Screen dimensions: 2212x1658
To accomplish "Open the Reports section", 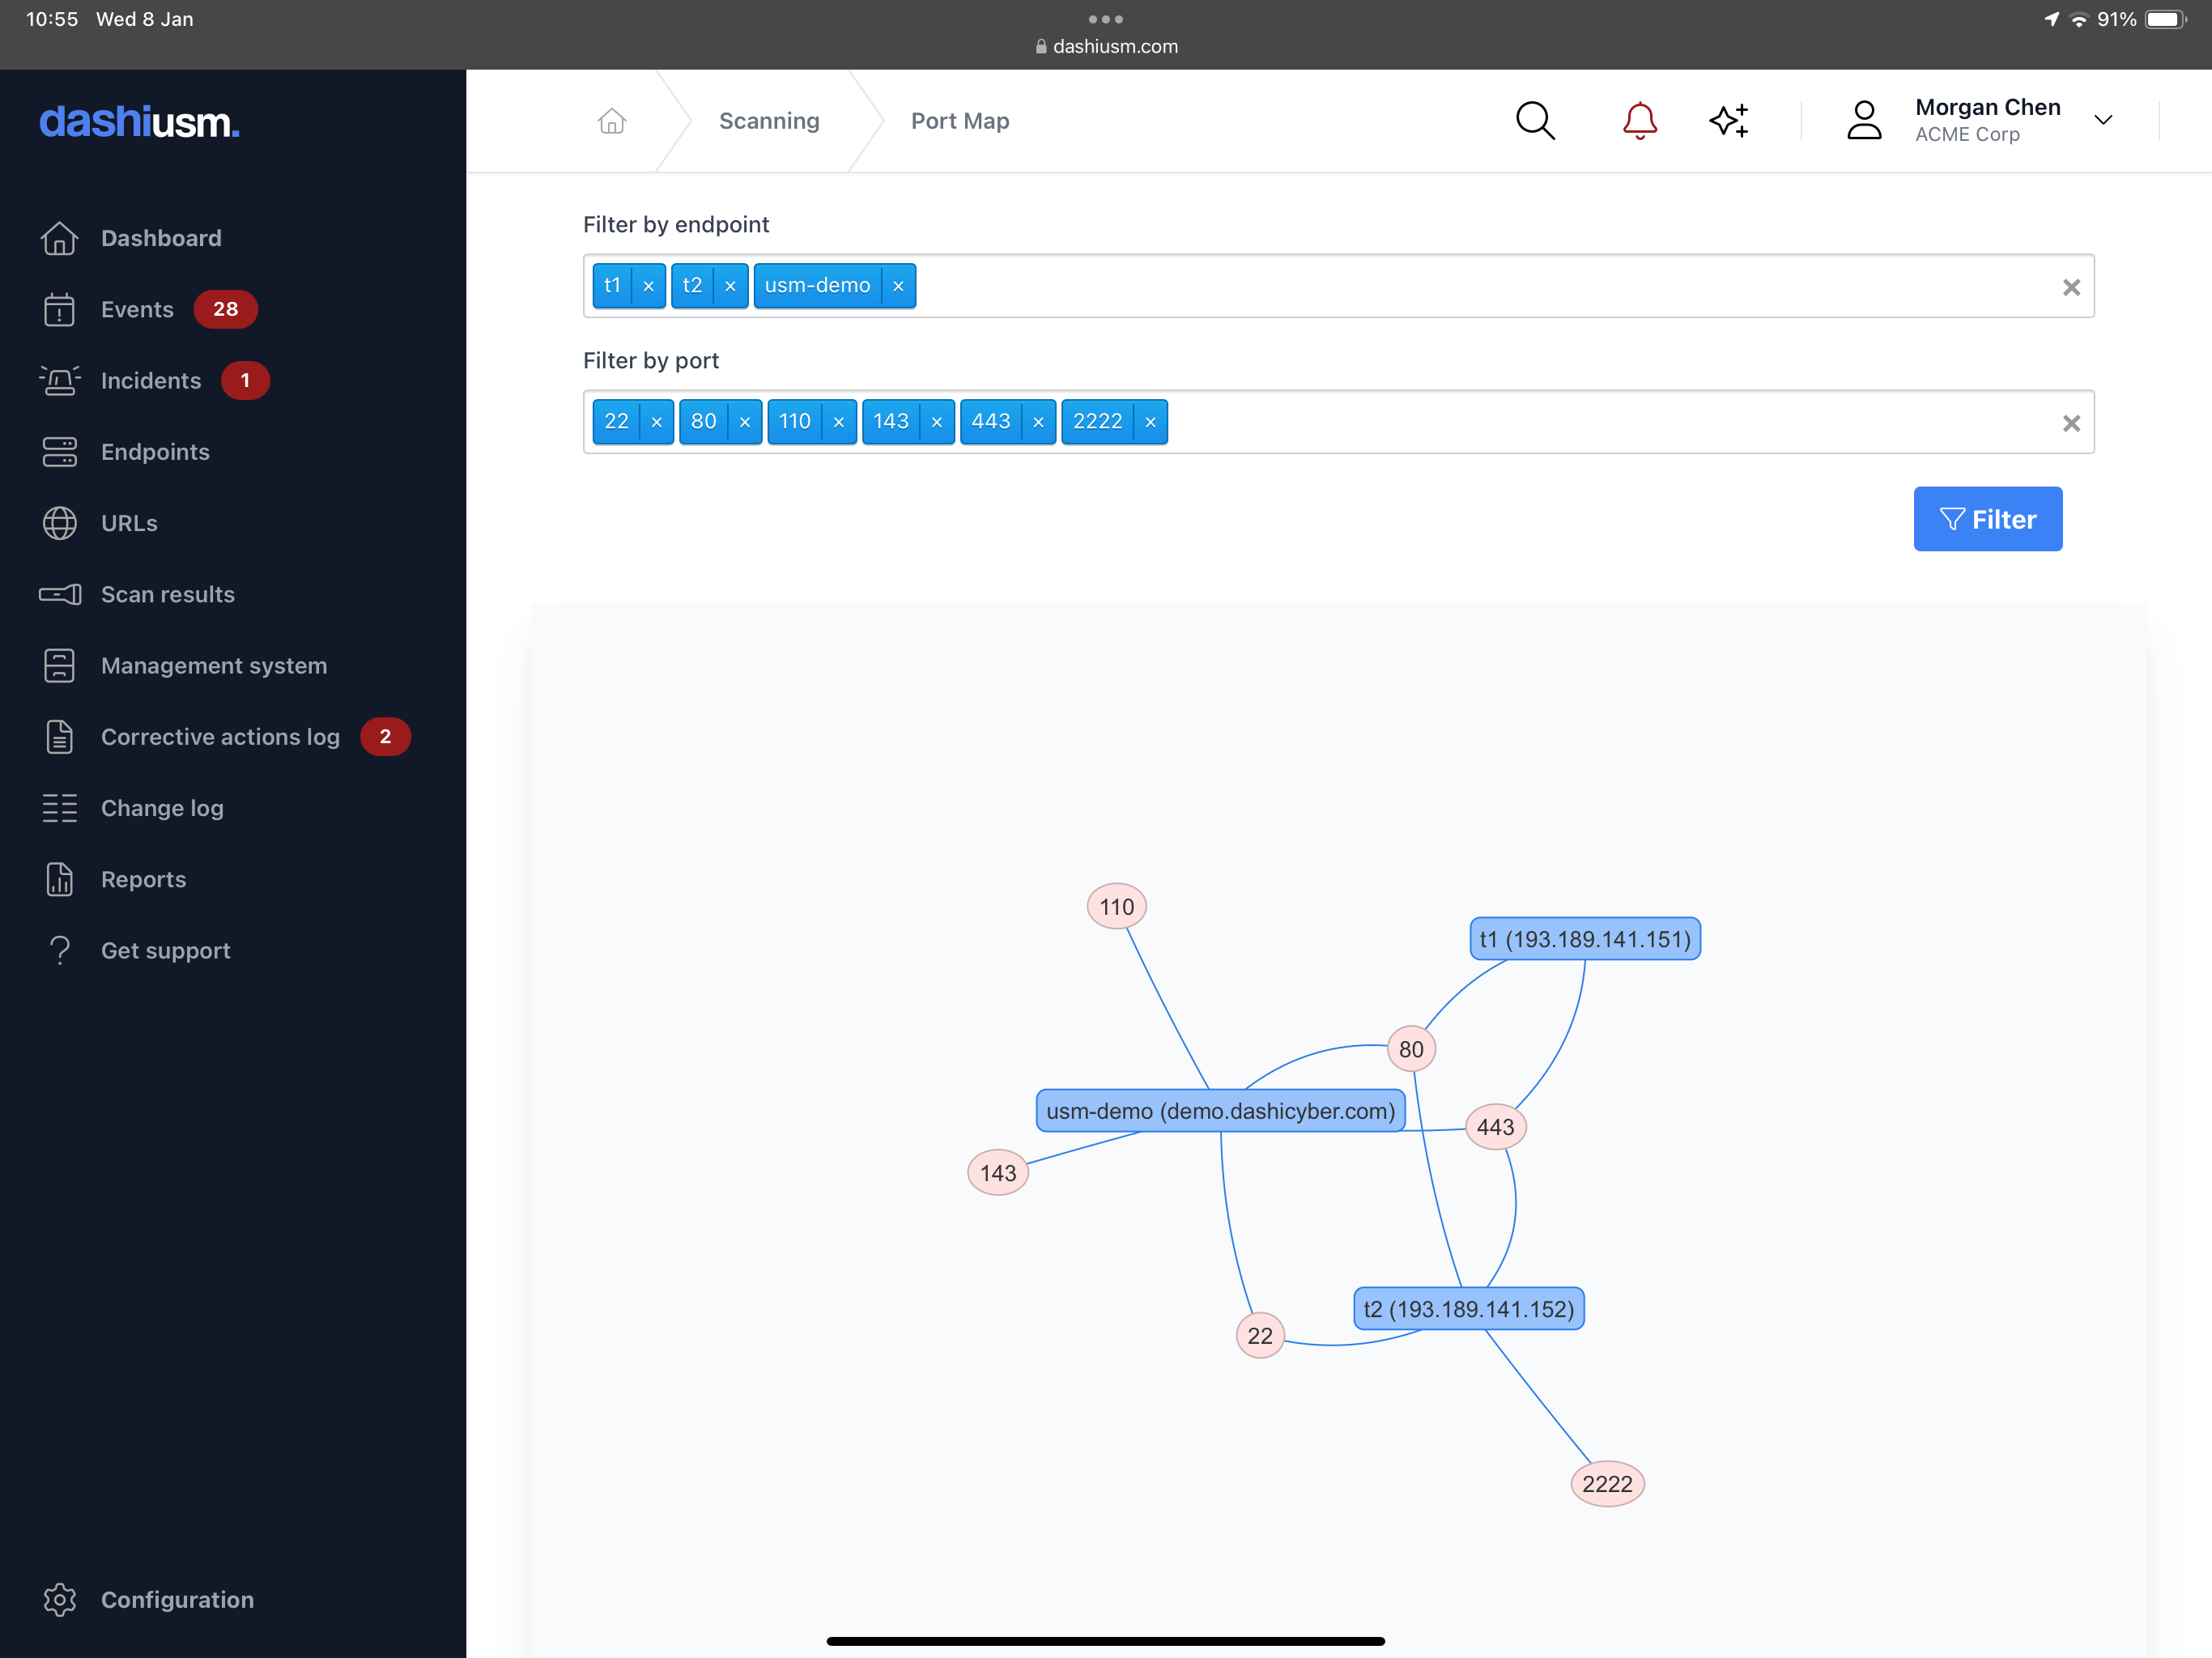I will pyautogui.click(x=143, y=878).
